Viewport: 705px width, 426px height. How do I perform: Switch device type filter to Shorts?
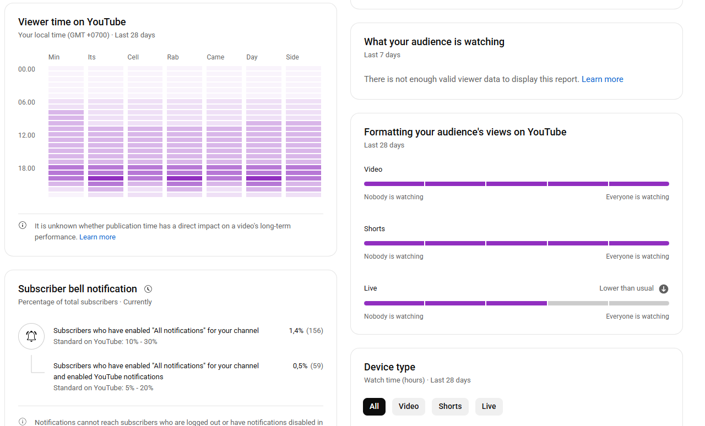[450, 407]
